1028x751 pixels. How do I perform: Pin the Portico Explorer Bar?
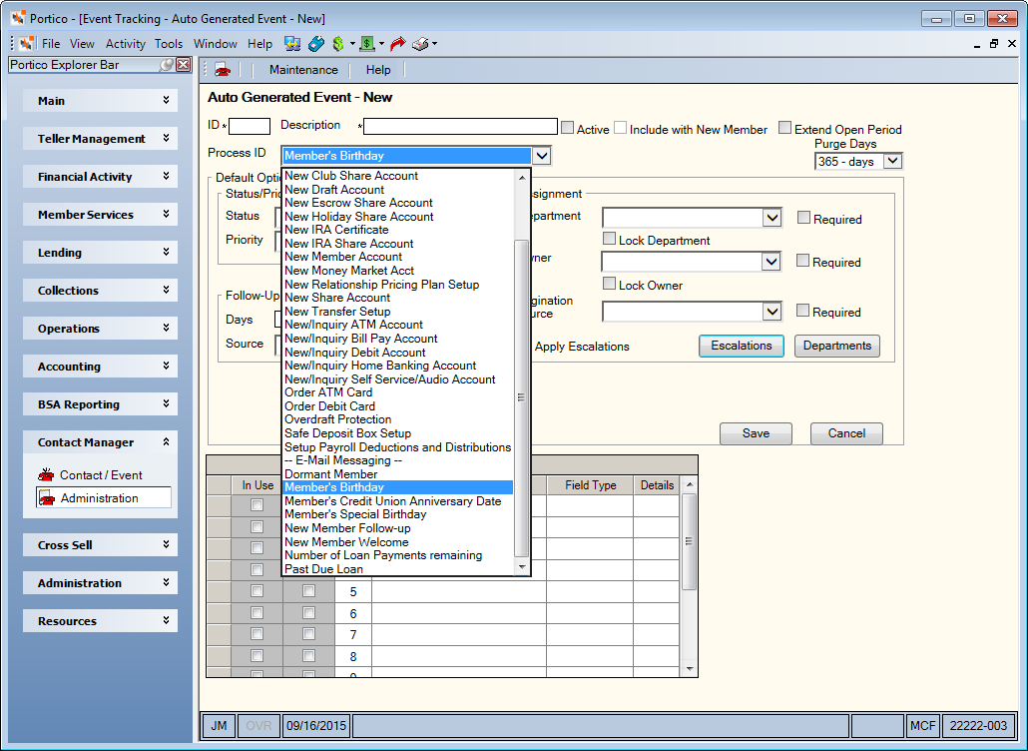coord(168,64)
